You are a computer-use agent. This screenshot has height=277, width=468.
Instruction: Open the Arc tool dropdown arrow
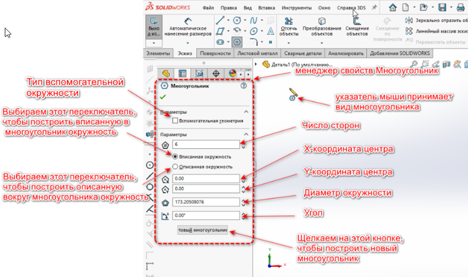245,31
